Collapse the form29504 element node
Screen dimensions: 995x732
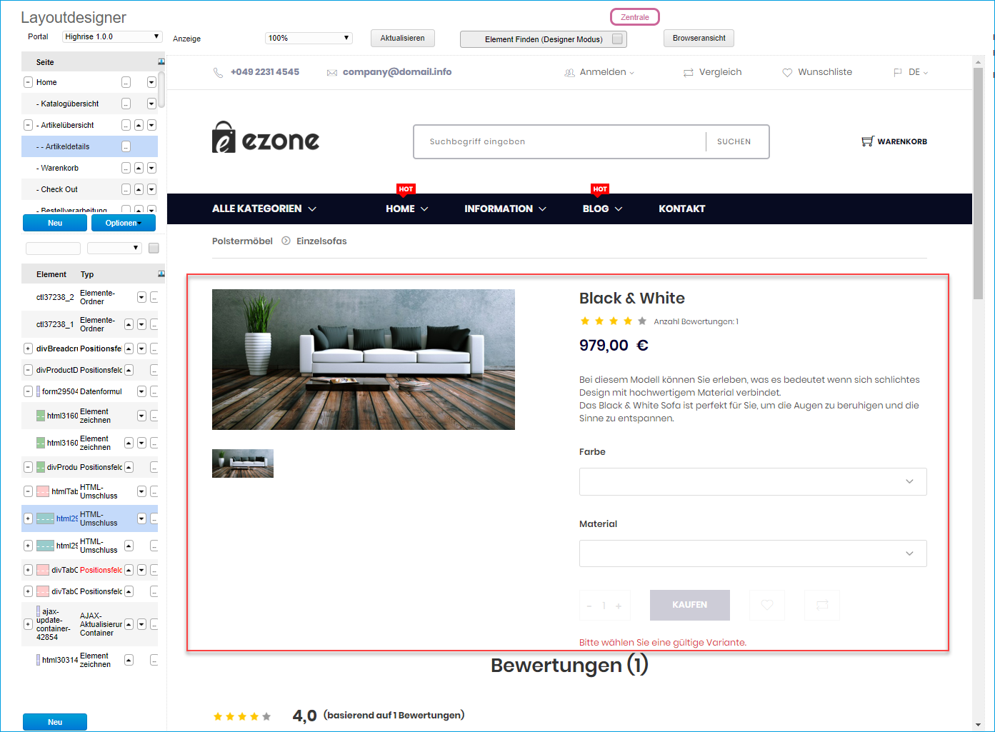coord(28,391)
